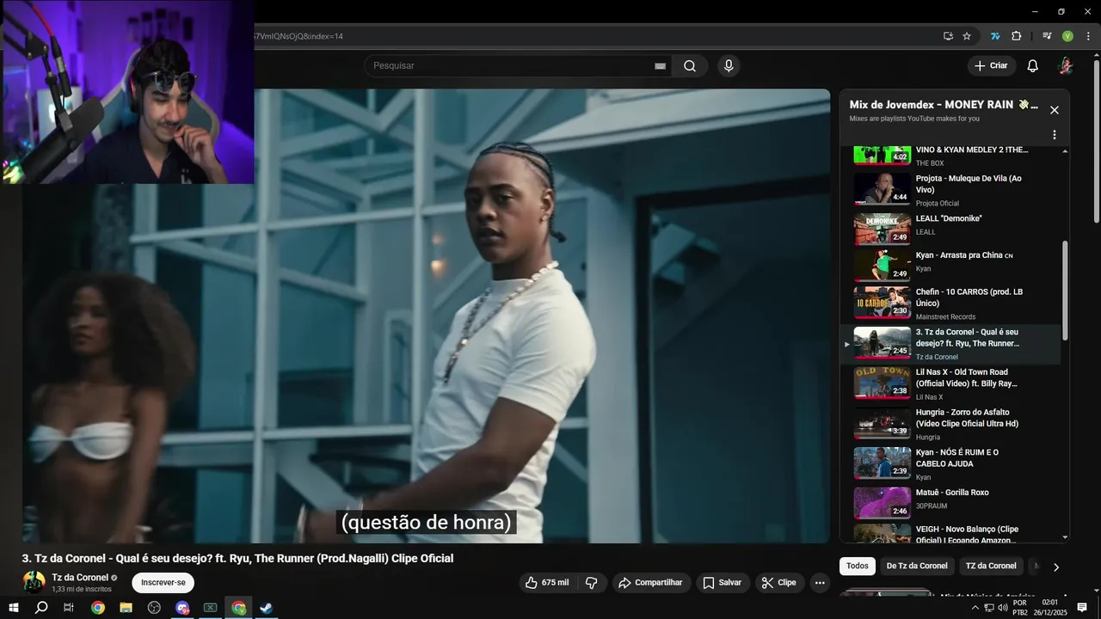This screenshot has height=619, width=1101.
Task: Click the Compartilhar share button
Action: click(x=651, y=583)
